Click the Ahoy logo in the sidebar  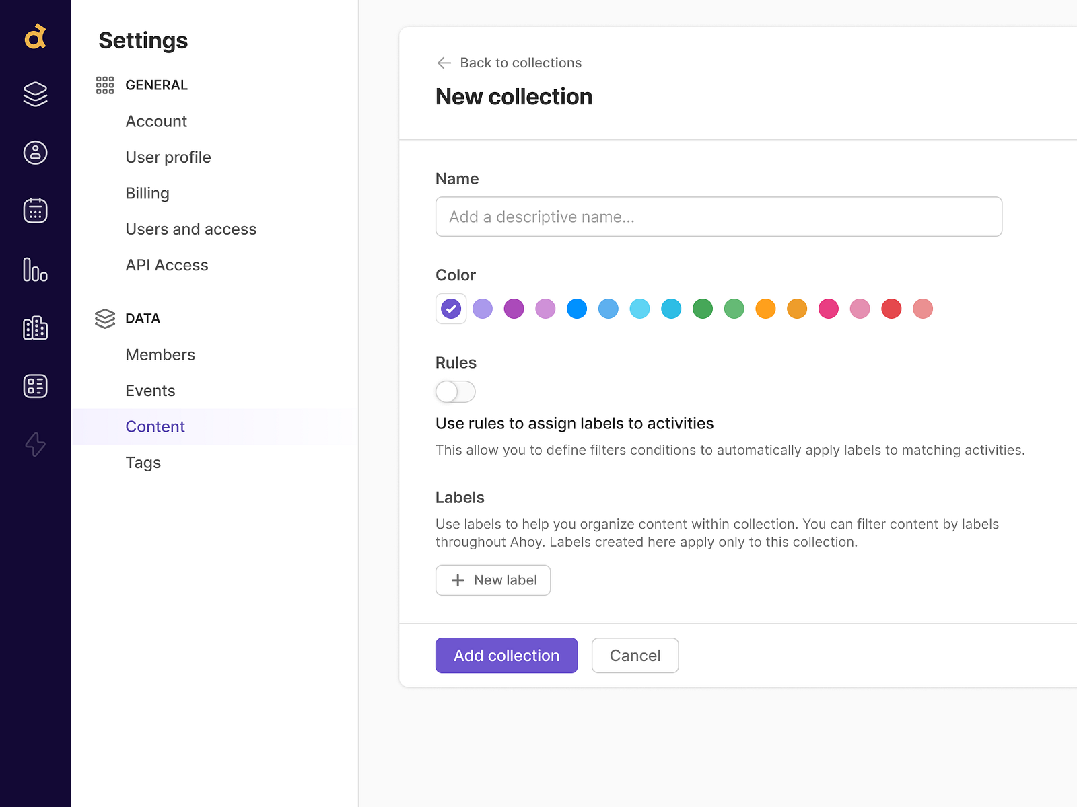pyautogui.click(x=35, y=36)
